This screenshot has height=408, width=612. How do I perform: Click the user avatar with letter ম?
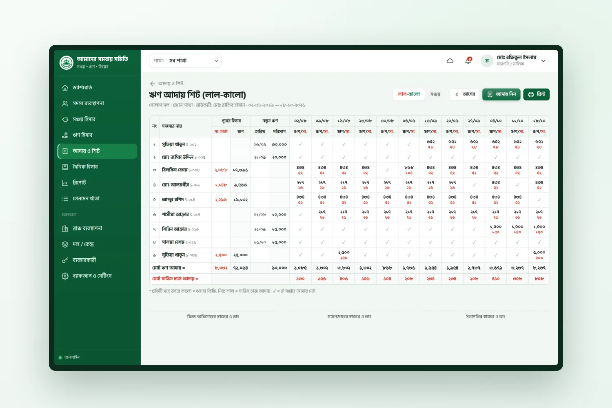click(x=487, y=61)
